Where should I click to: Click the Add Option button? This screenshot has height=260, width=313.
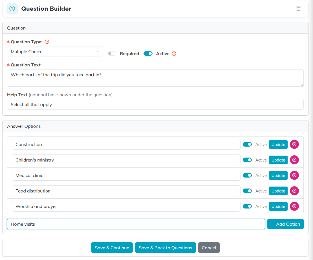coord(285,224)
